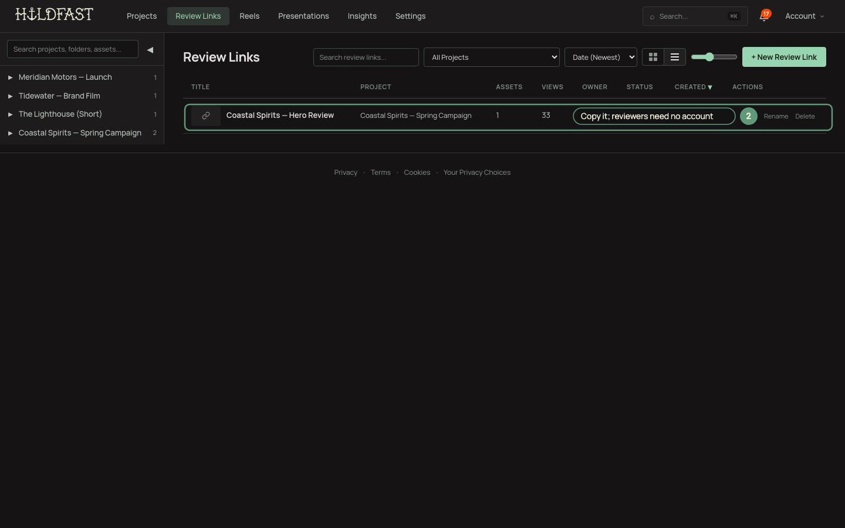845x528 pixels.
Task: Click the Owner column header
Action: point(594,87)
